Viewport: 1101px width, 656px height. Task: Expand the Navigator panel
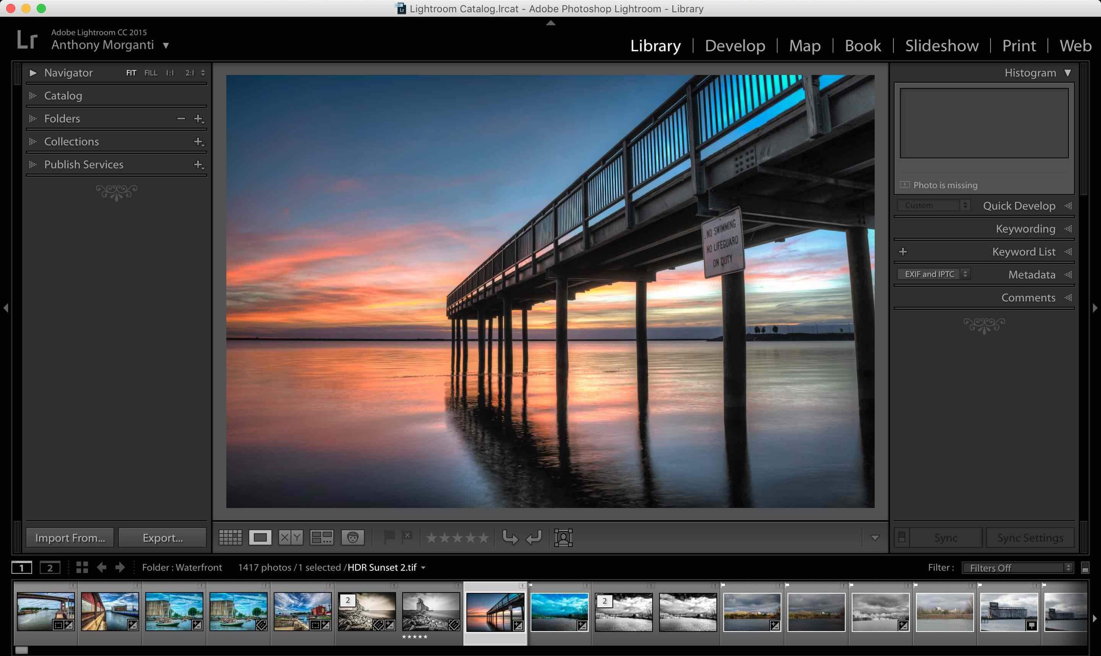pos(32,72)
